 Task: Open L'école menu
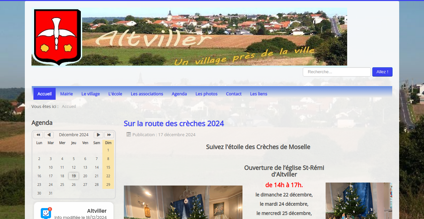coord(115,94)
